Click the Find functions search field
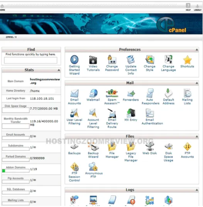This screenshot has width=203, height=207. coord(30,60)
